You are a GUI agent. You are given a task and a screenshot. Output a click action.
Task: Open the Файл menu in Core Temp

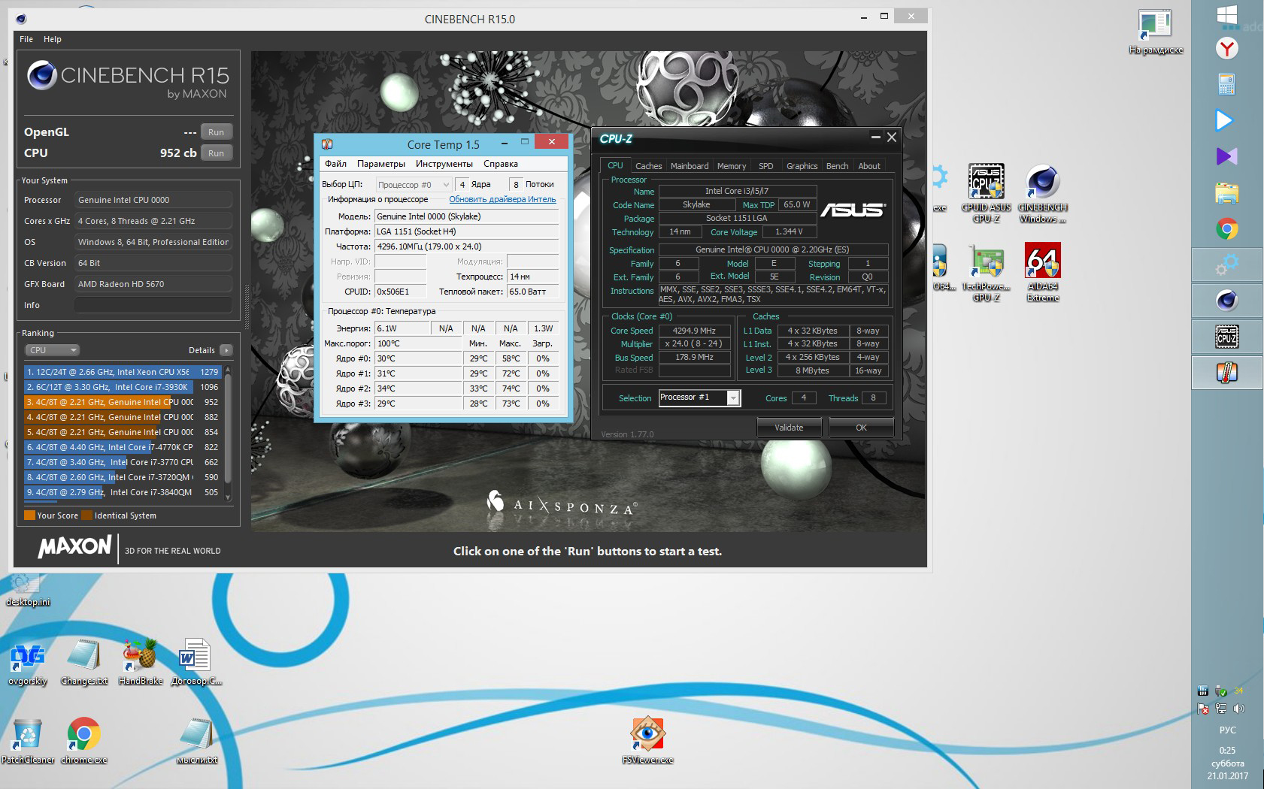pyautogui.click(x=335, y=164)
